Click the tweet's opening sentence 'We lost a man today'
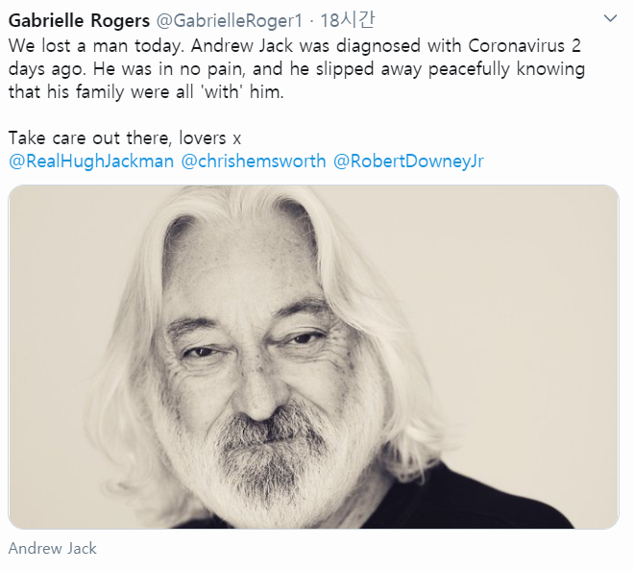634x571 pixels. tap(96, 46)
